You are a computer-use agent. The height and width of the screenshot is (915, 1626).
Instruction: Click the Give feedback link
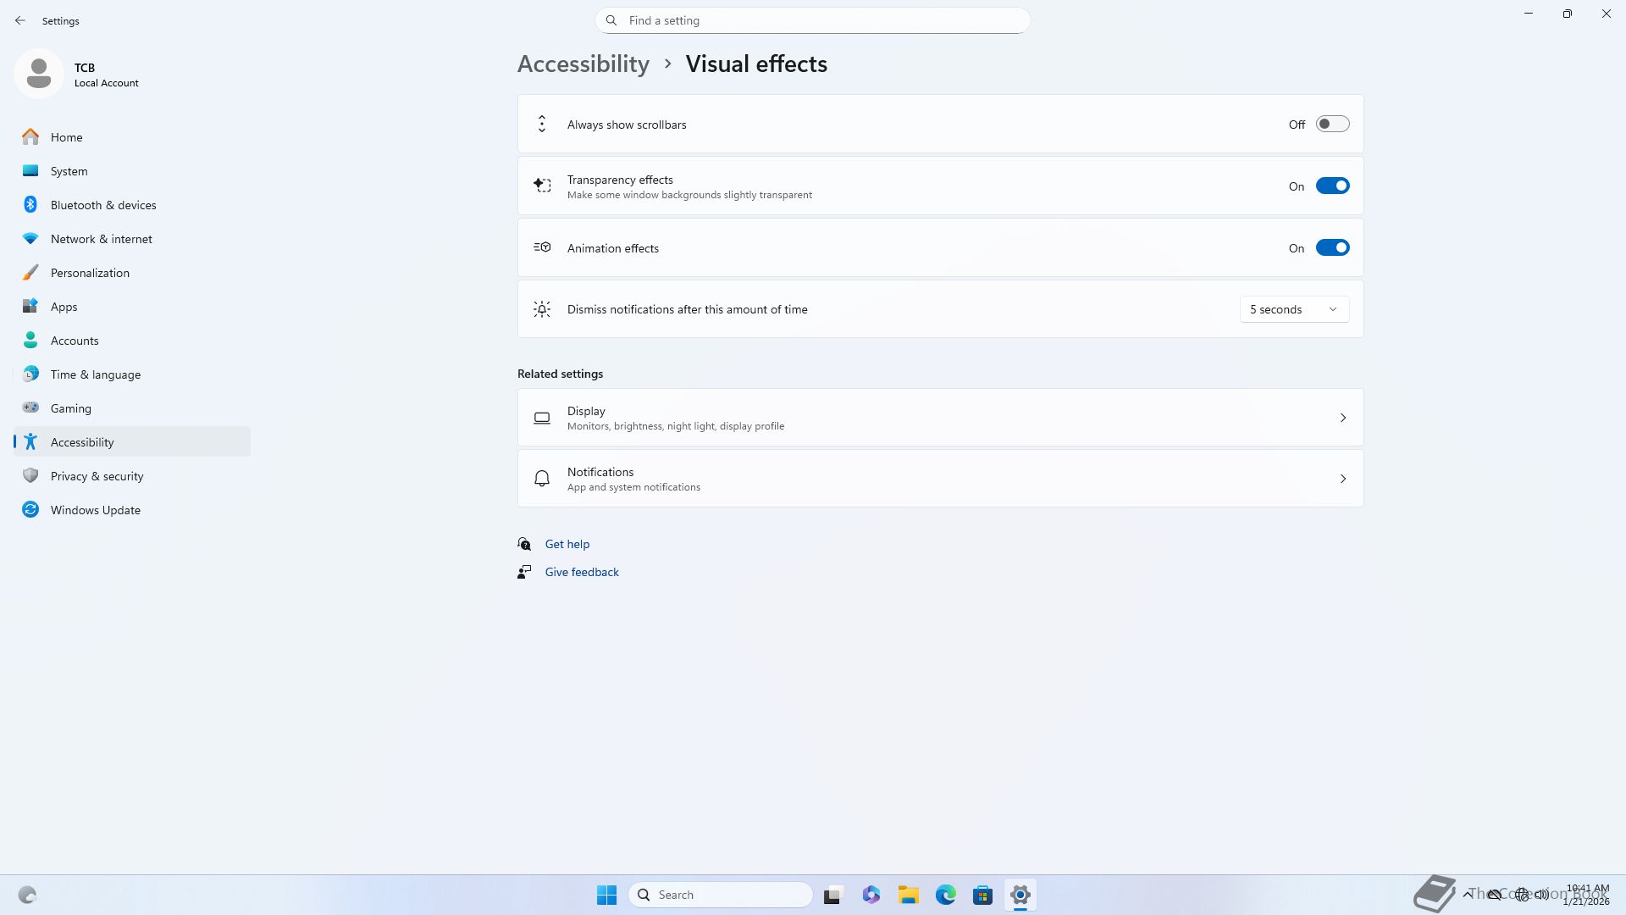pyautogui.click(x=581, y=572)
